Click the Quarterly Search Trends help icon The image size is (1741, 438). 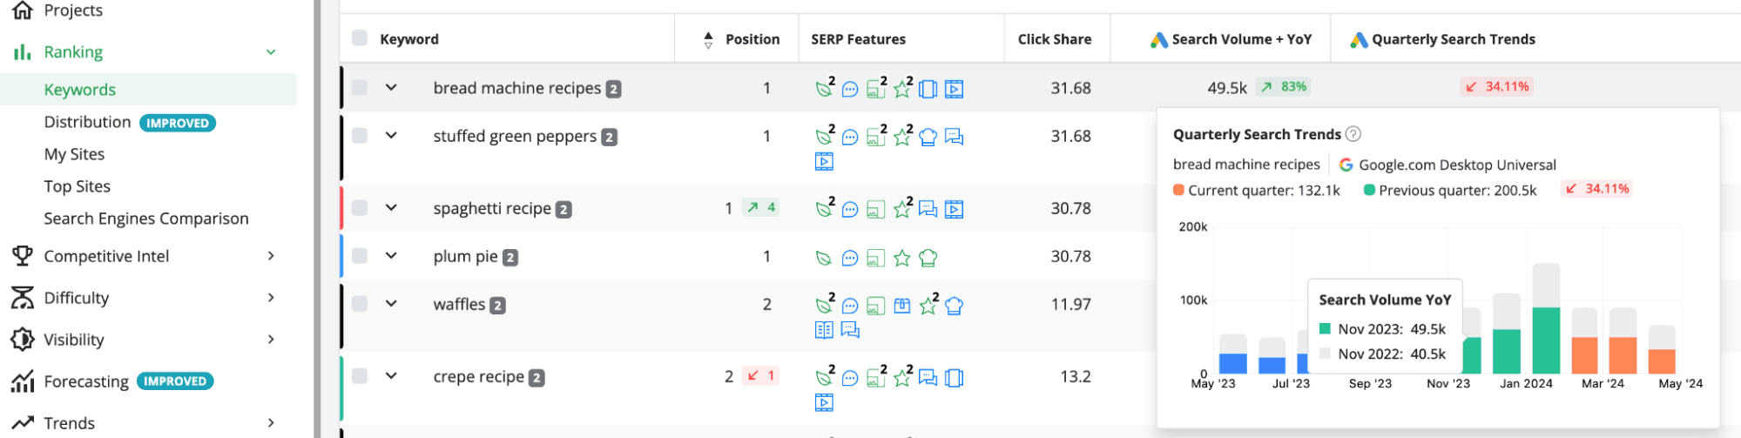pos(1353,134)
